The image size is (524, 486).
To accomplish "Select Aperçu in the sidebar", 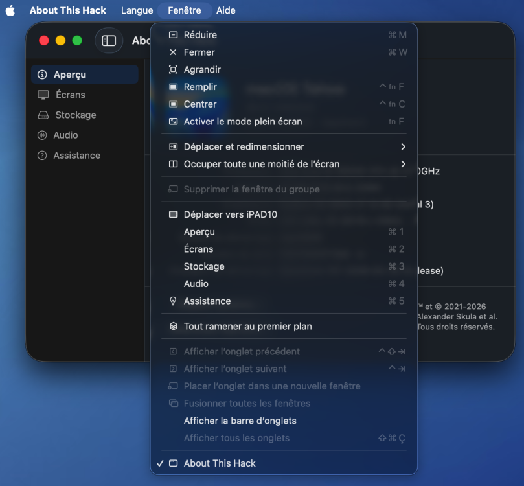I will click(x=85, y=75).
